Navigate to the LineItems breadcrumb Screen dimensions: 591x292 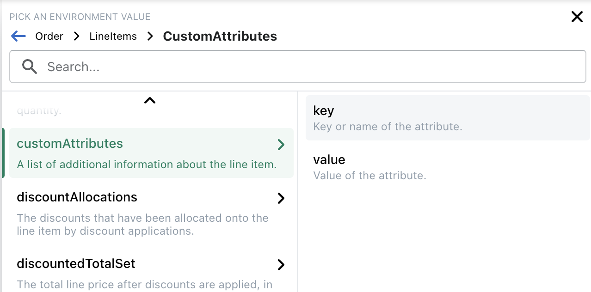tap(113, 36)
